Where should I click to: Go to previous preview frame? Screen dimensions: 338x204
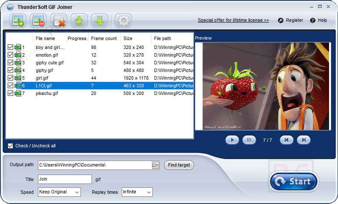(286, 140)
